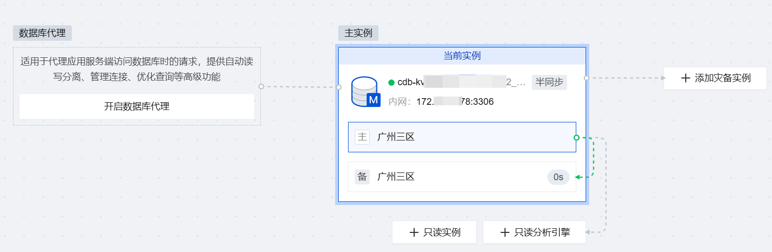Select the 当前实例 header bar
Viewport: 772px width, 252px height.
click(x=462, y=56)
